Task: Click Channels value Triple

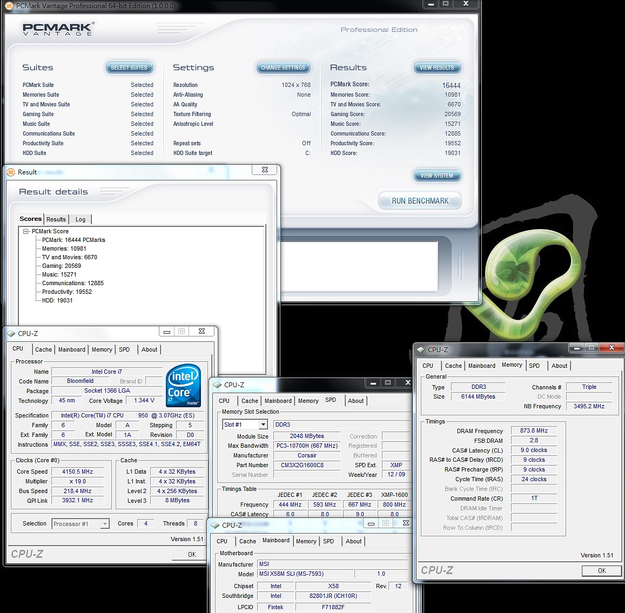Action: (589, 387)
